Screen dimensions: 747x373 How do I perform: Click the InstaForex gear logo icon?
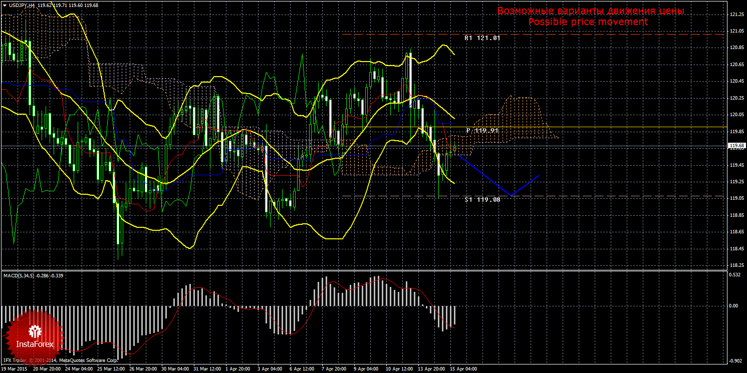coord(35,331)
